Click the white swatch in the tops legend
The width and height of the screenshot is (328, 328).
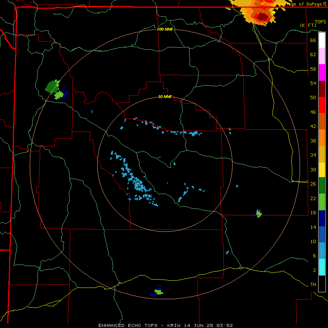tap(322, 40)
